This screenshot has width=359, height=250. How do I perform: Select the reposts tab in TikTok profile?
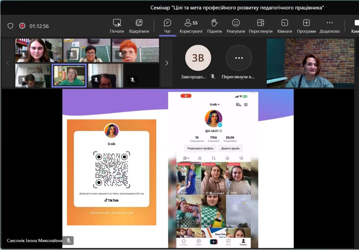(214, 158)
